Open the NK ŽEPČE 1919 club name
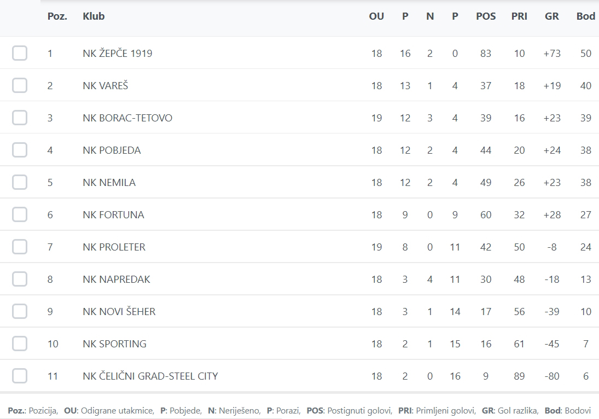The width and height of the screenshot is (599, 419). click(118, 54)
